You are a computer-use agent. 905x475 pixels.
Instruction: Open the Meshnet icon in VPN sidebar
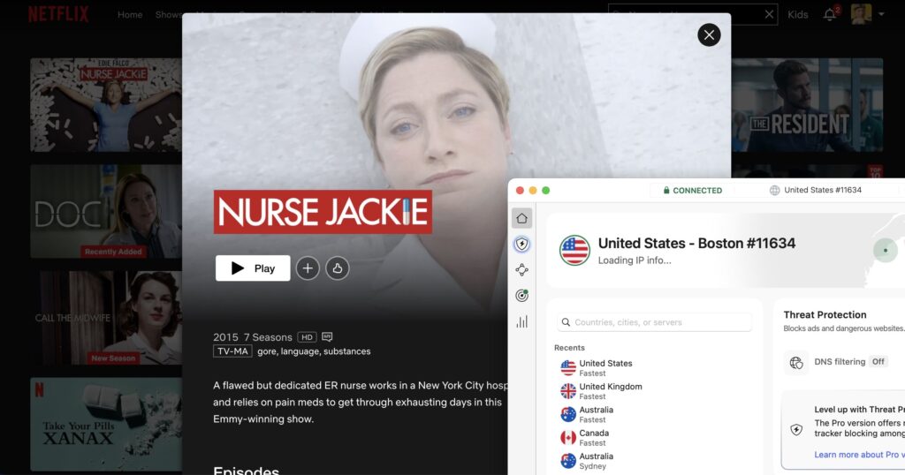coord(521,270)
